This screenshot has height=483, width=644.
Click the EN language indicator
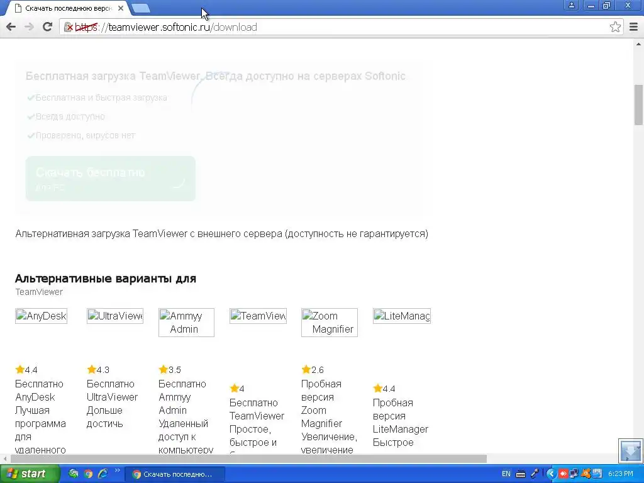pyautogui.click(x=506, y=474)
